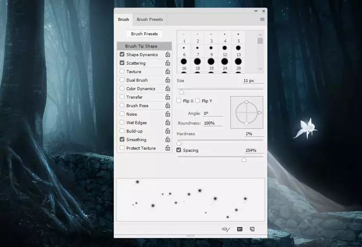The image size is (362, 247).
Task: Collapse the panel with double-arrow icon
Action: pos(256,11)
